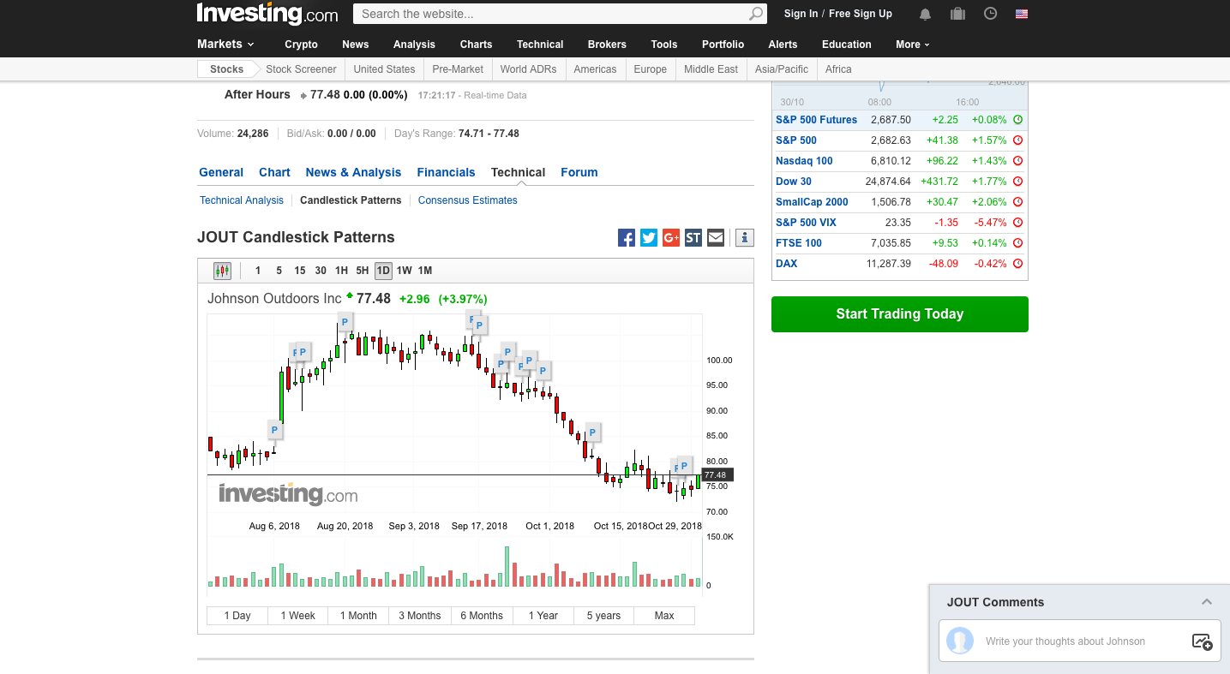Click the clock icon in S&P 500 Futures row
The width and height of the screenshot is (1230, 674).
point(1018,120)
